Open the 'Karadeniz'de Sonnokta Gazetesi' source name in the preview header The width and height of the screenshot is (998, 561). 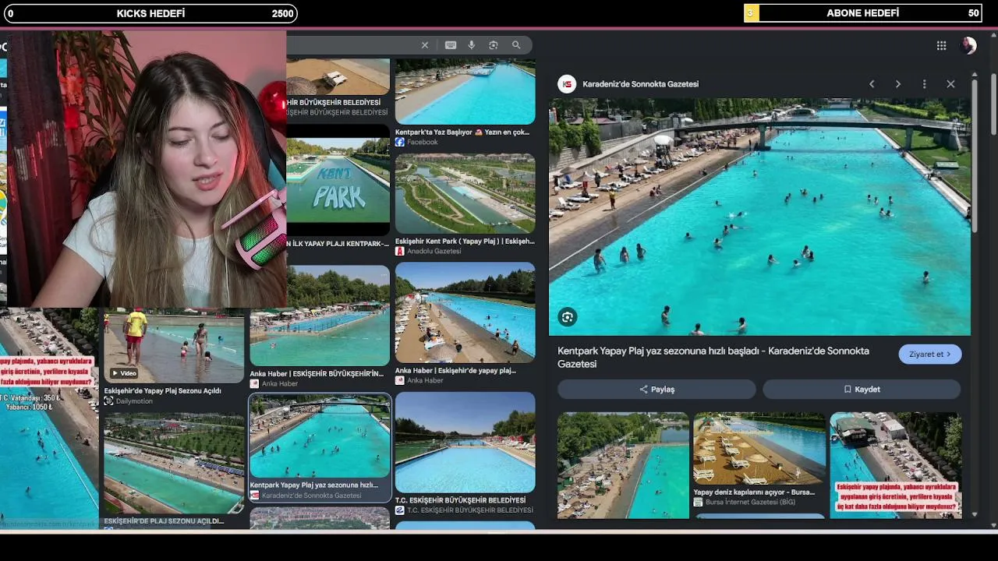tap(641, 84)
